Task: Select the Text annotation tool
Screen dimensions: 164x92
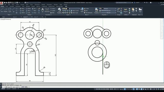Action: pos(43,10)
